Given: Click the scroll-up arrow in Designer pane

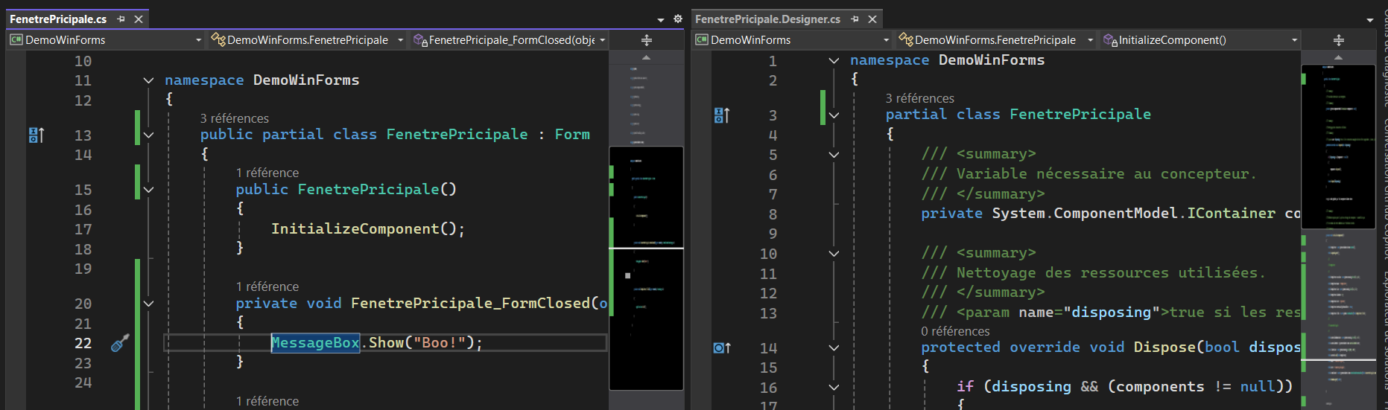Looking at the screenshot, I should [1339, 57].
